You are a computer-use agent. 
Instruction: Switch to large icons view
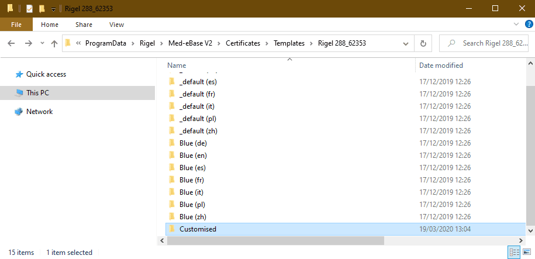[x=526, y=252]
